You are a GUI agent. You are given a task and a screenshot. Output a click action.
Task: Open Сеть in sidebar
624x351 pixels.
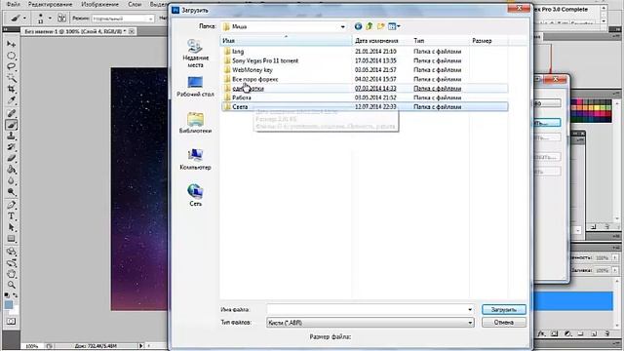coord(195,195)
